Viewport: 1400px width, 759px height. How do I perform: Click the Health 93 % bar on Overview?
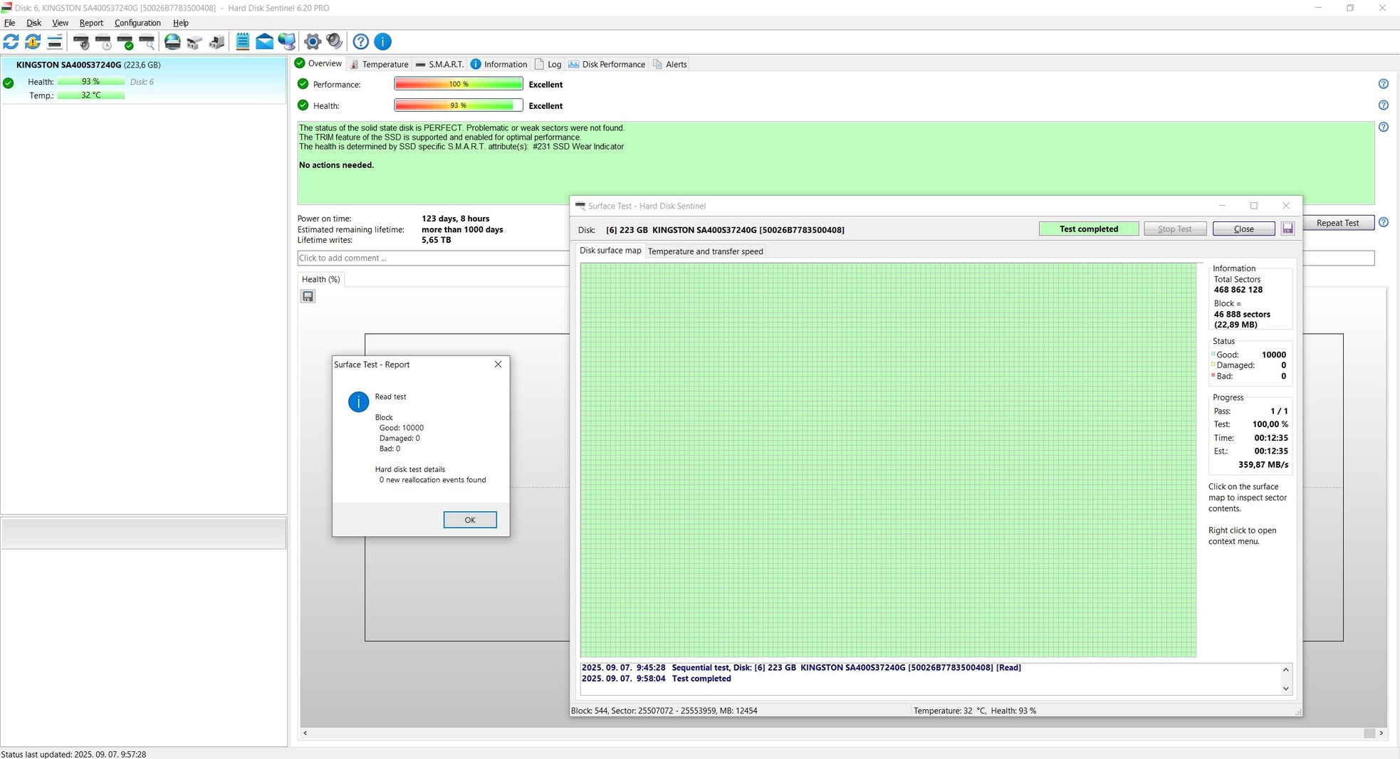point(459,105)
